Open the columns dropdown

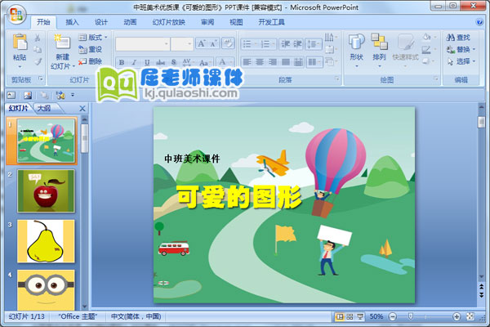click(x=314, y=62)
